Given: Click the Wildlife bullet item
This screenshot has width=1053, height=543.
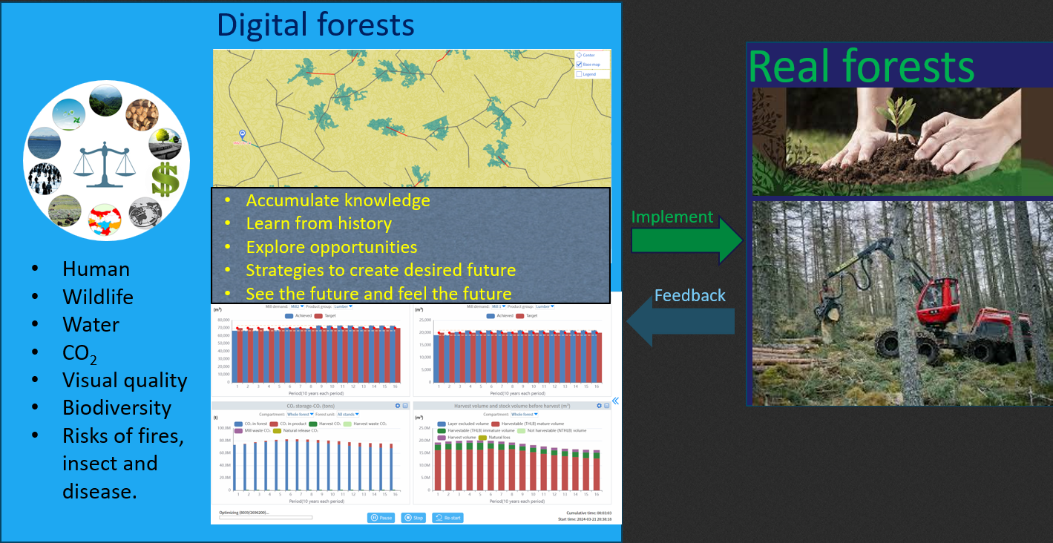Looking at the screenshot, I should [98, 297].
